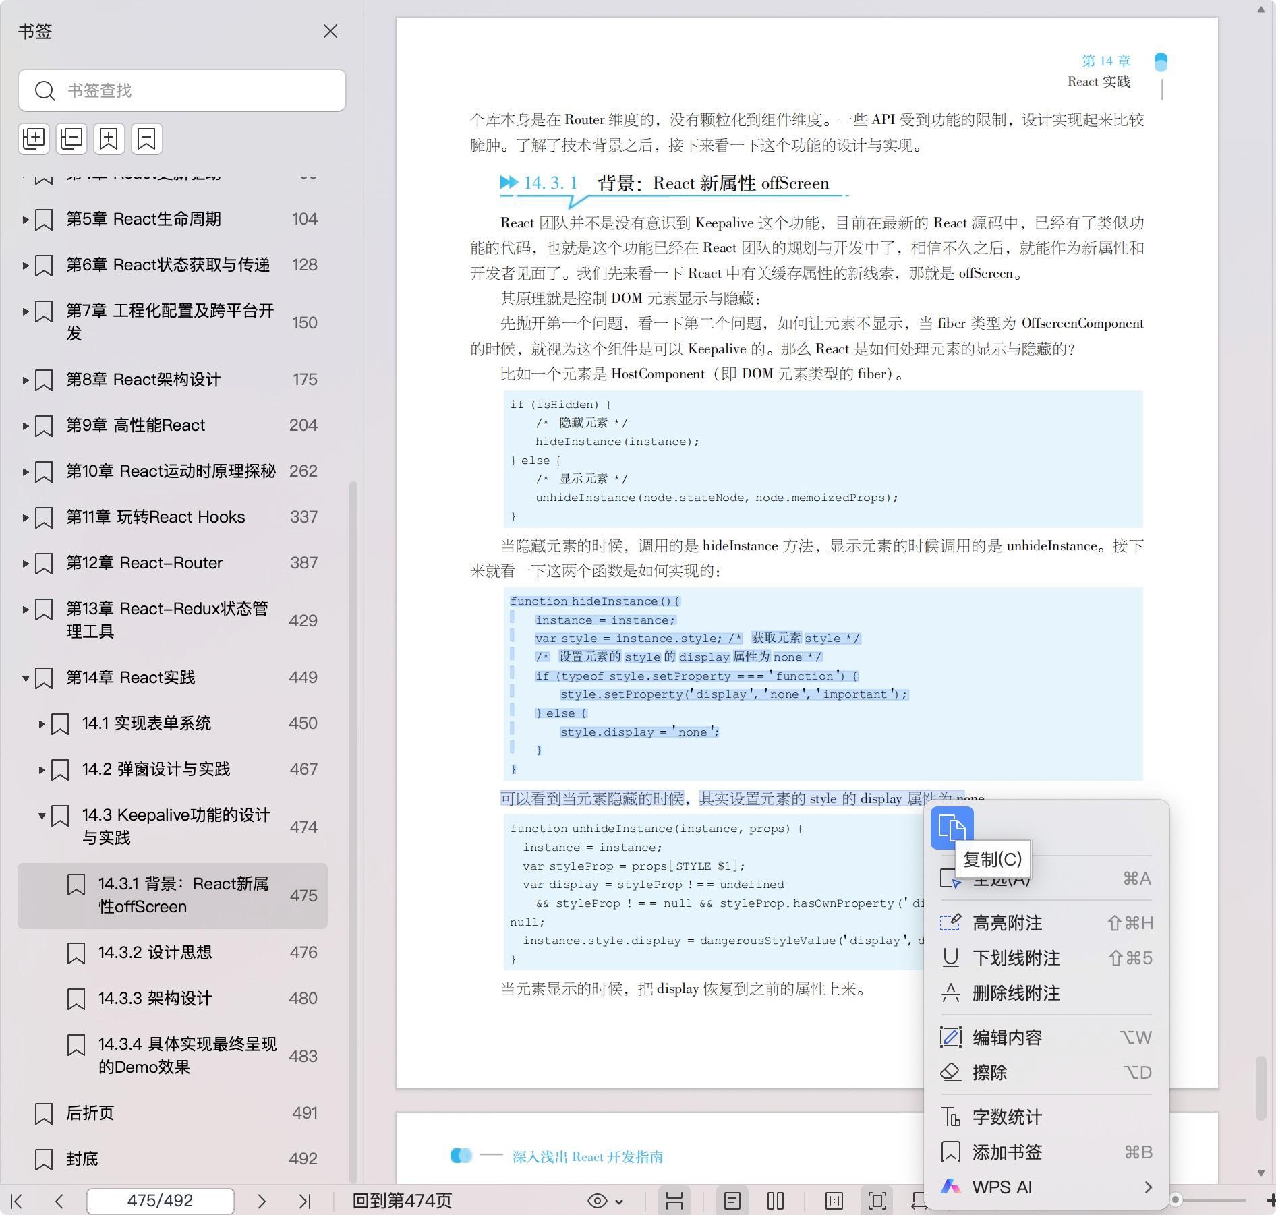
Task: Click the zoom slider handle
Action: [x=1176, y=1199]
